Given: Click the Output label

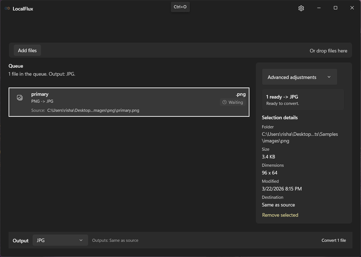Looking at the screenshot, I should point(21,241).
